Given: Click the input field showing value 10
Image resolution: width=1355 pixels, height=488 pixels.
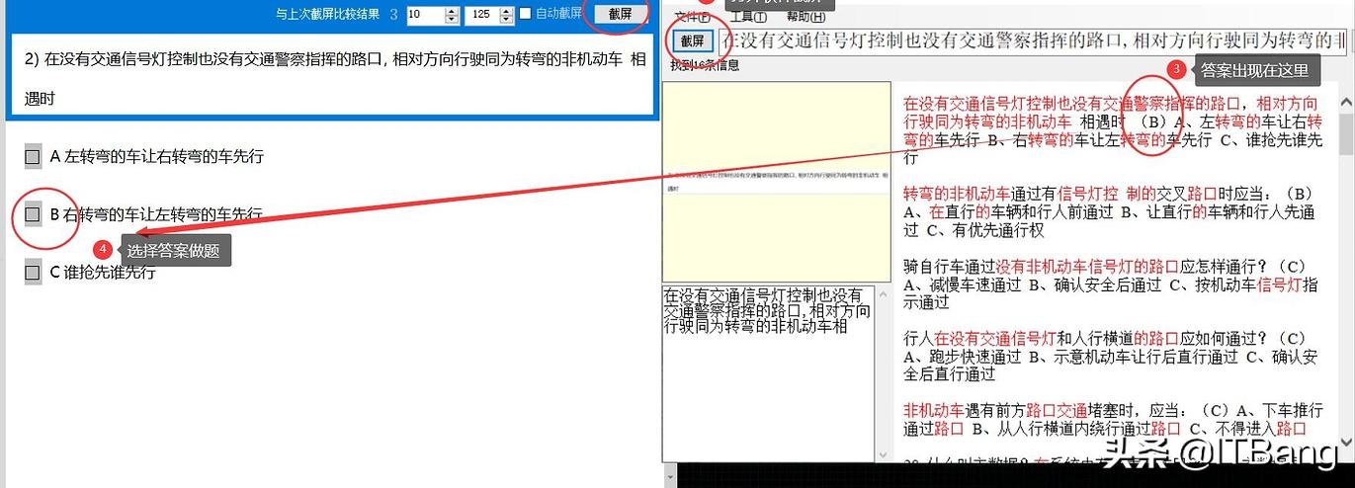Looking at the screenshot, I should click(x=425, y=15).
